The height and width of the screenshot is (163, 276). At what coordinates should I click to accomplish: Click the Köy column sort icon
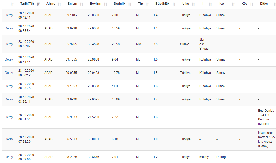(252, 4)
